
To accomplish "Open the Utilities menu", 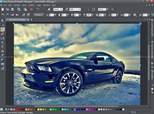I will tap(32, 5).
